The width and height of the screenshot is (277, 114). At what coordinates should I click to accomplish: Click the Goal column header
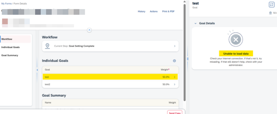coord(47,70)
